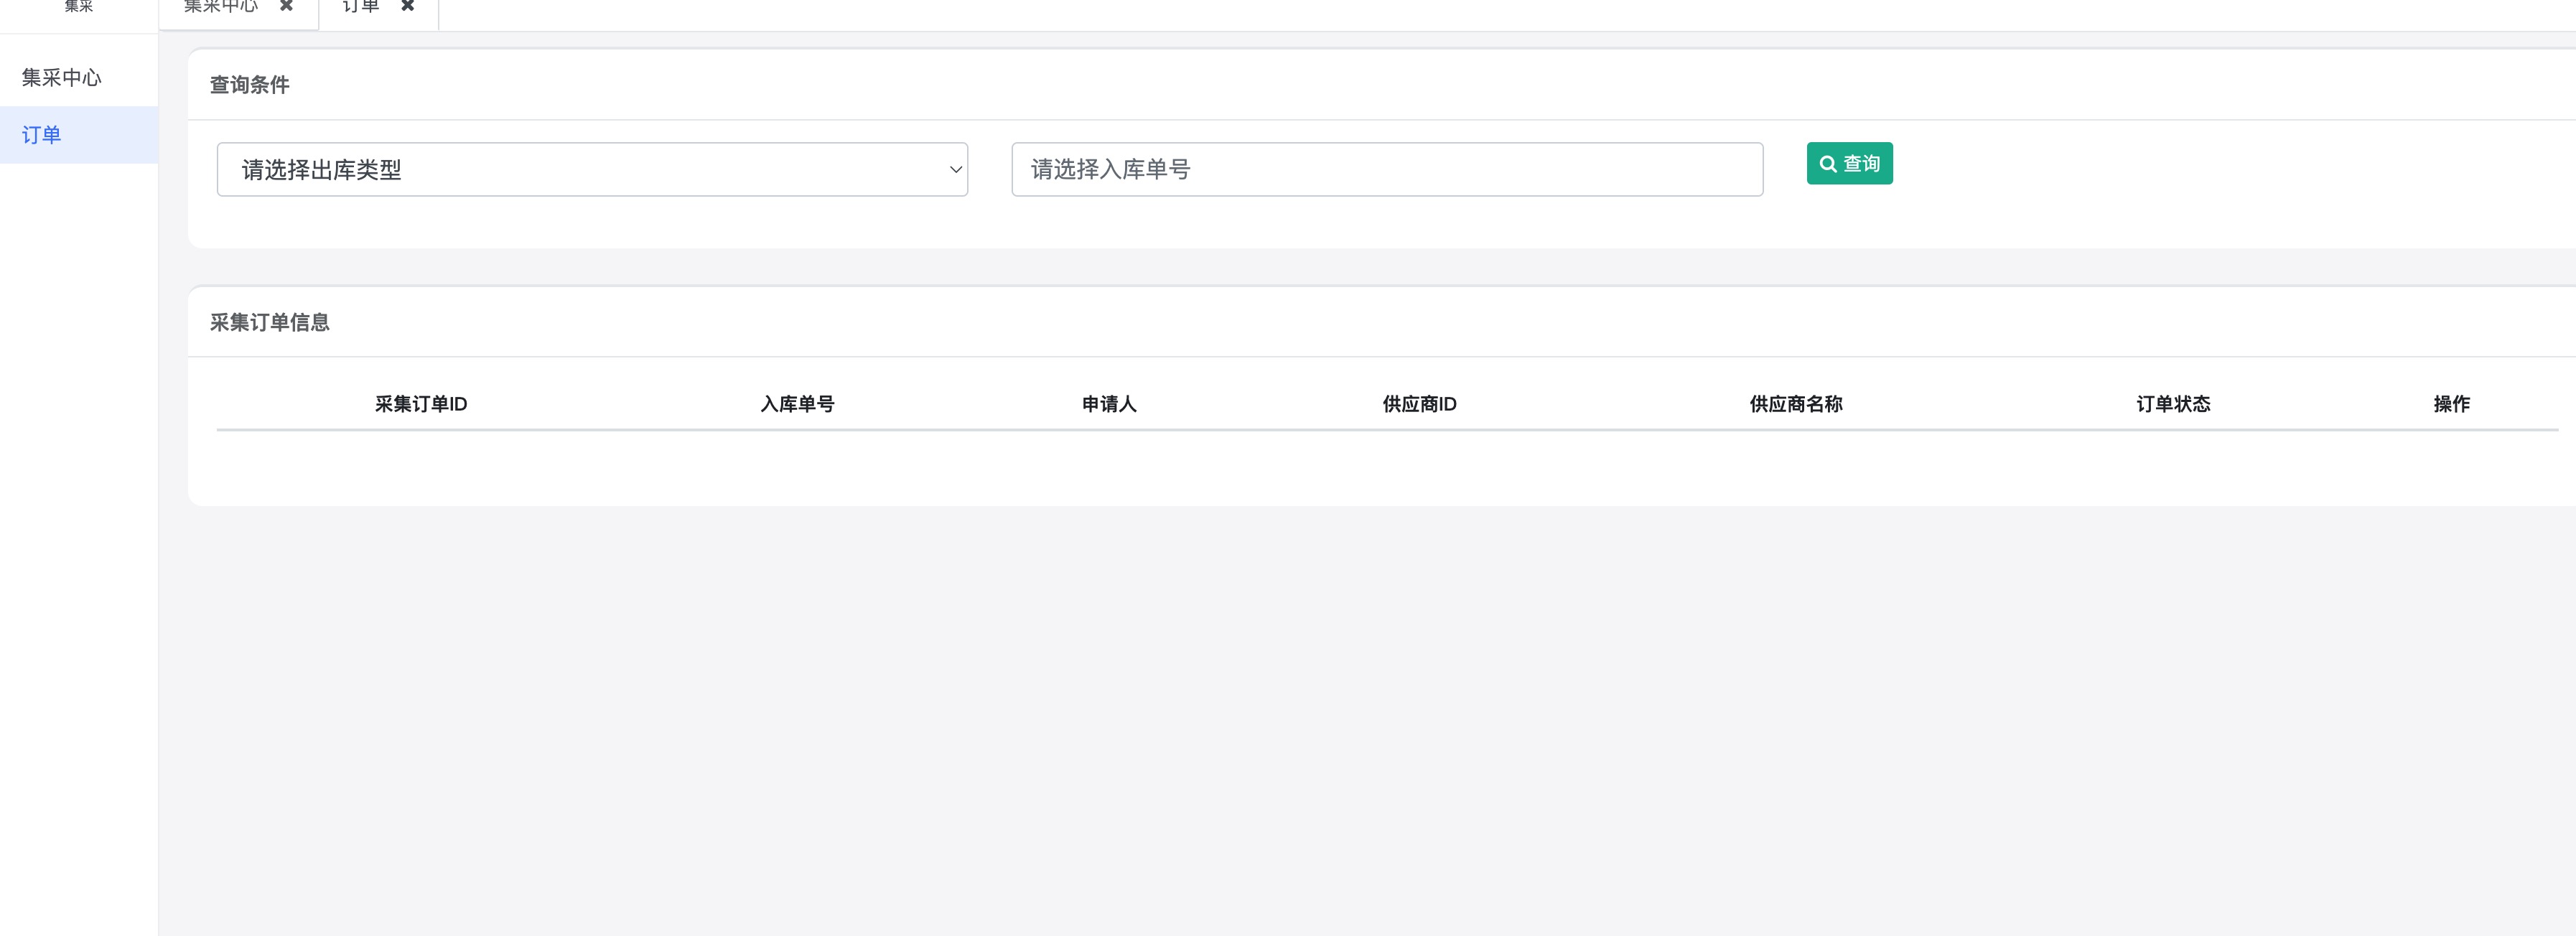The height and width of the screenshot is (936, 2576).
Task: Click the 入库单号 column header
Action: [797, 404]
